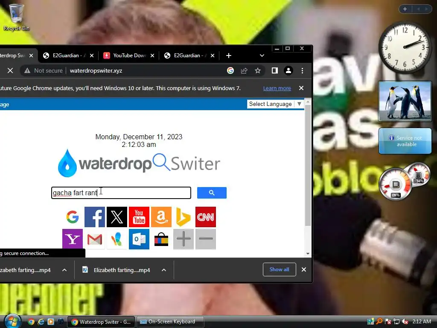Switch to the YouTube Downloader tab

128,56
